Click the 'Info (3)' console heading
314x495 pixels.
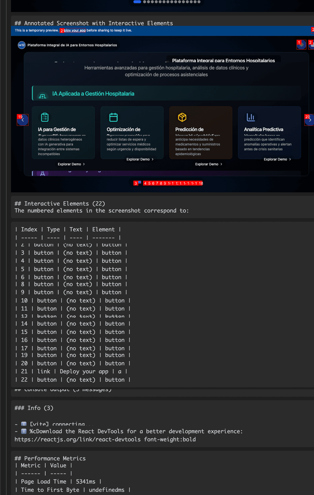tap(34, 408)
